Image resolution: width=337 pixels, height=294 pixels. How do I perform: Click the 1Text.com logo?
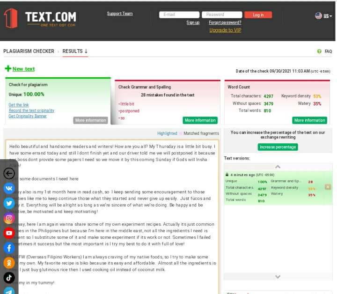40,18
